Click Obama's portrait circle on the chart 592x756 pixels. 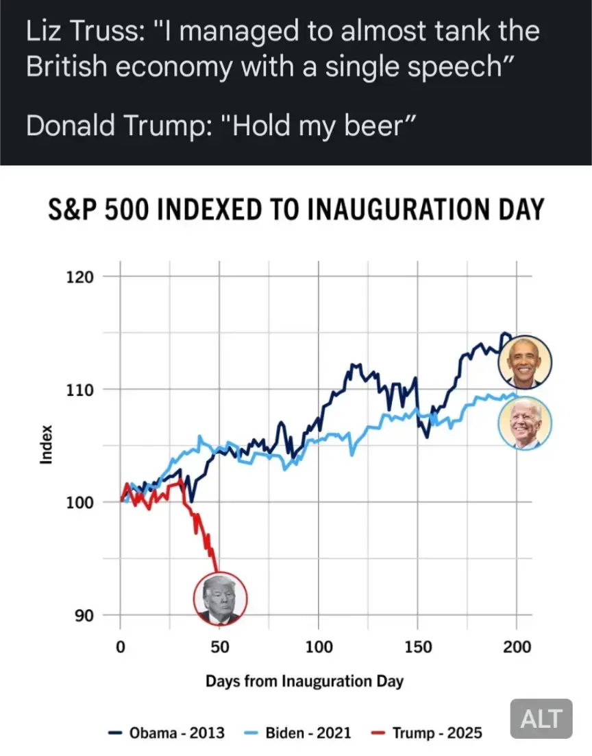(x=525, y=362)
